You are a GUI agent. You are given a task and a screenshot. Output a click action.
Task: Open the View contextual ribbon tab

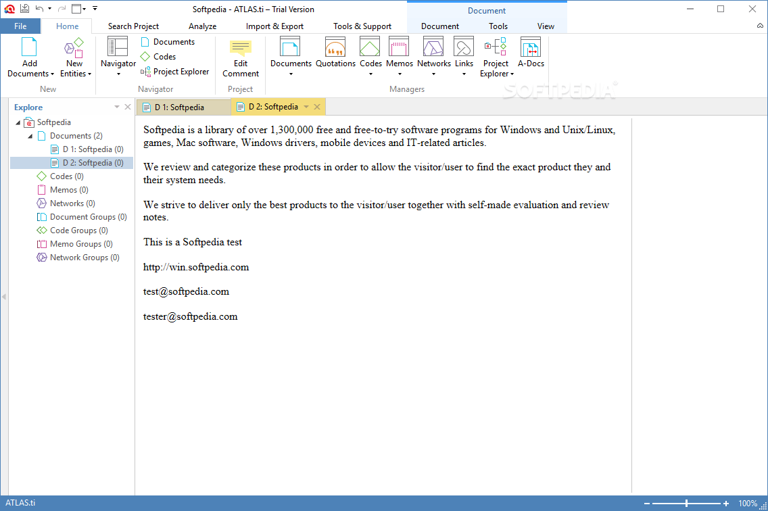pyautogui.click(x=546, y=26)
